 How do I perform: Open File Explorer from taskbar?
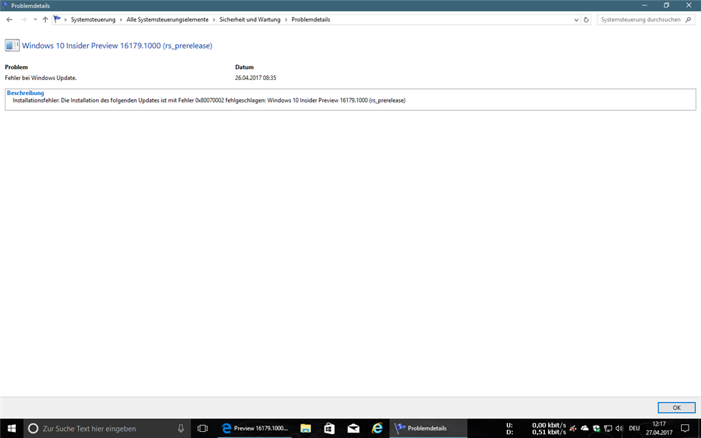[x=305, y=428]
